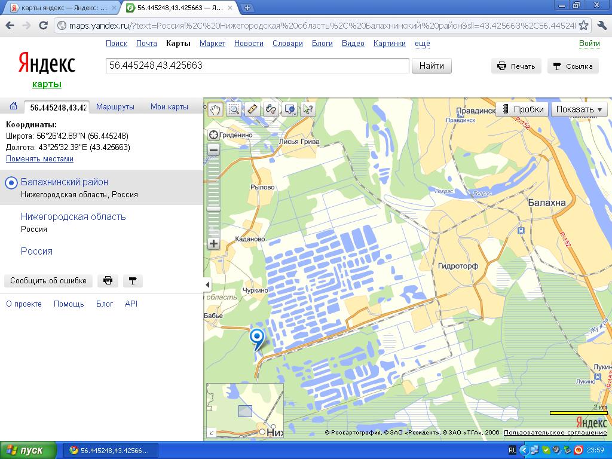The width and height of the screenshot is (612, 459).
Task: Toggle the Пробки traffic layer
Action: (523, 109)
